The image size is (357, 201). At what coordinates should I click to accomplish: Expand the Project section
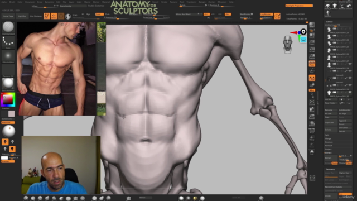(329, 149)
